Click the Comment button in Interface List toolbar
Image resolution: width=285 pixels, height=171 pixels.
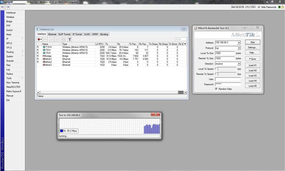coord(63,39)
